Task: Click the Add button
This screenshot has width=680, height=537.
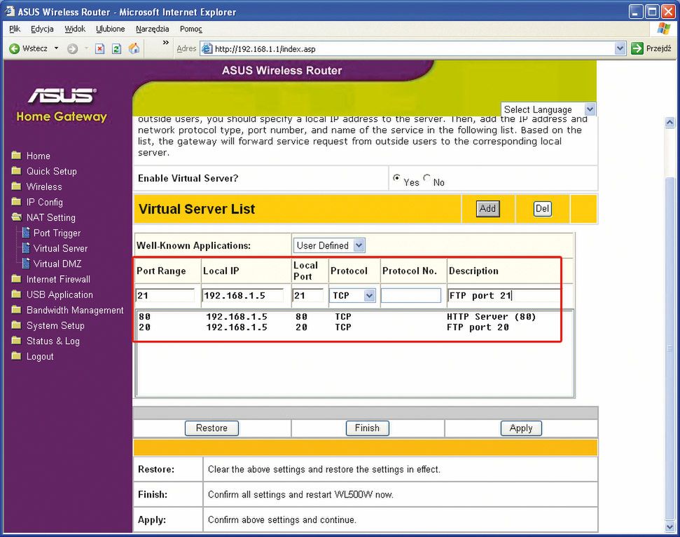Action: (x=487, y=208)
